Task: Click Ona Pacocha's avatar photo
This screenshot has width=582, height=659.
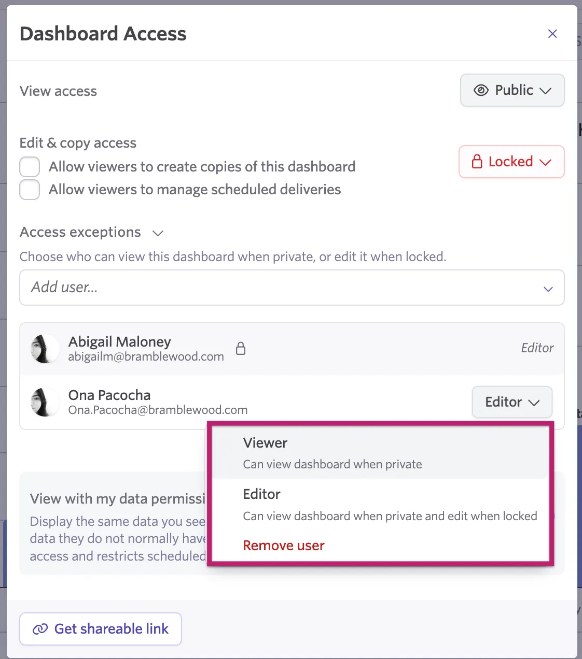Action: 45,402
